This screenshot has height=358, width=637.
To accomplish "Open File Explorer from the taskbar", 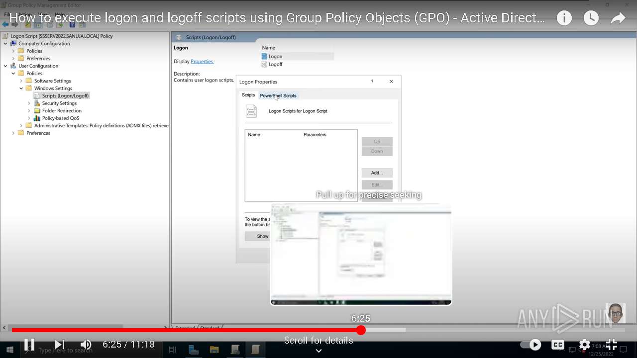I will click(x=214, y=350).
